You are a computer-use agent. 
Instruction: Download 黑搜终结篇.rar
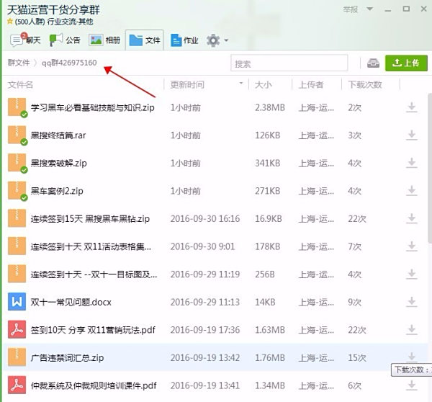coord(412,135)
